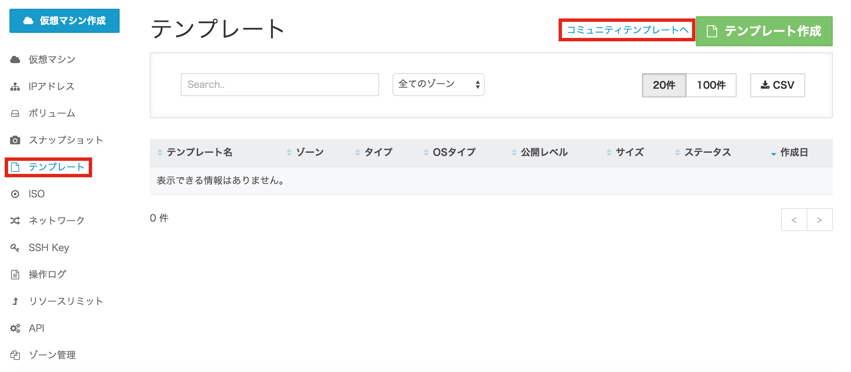Click the gears icon beside API

tap(15, 328)
